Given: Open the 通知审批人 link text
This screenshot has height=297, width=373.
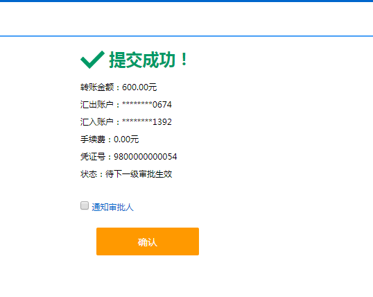Looking at the screenshot, I should (112, 207).
